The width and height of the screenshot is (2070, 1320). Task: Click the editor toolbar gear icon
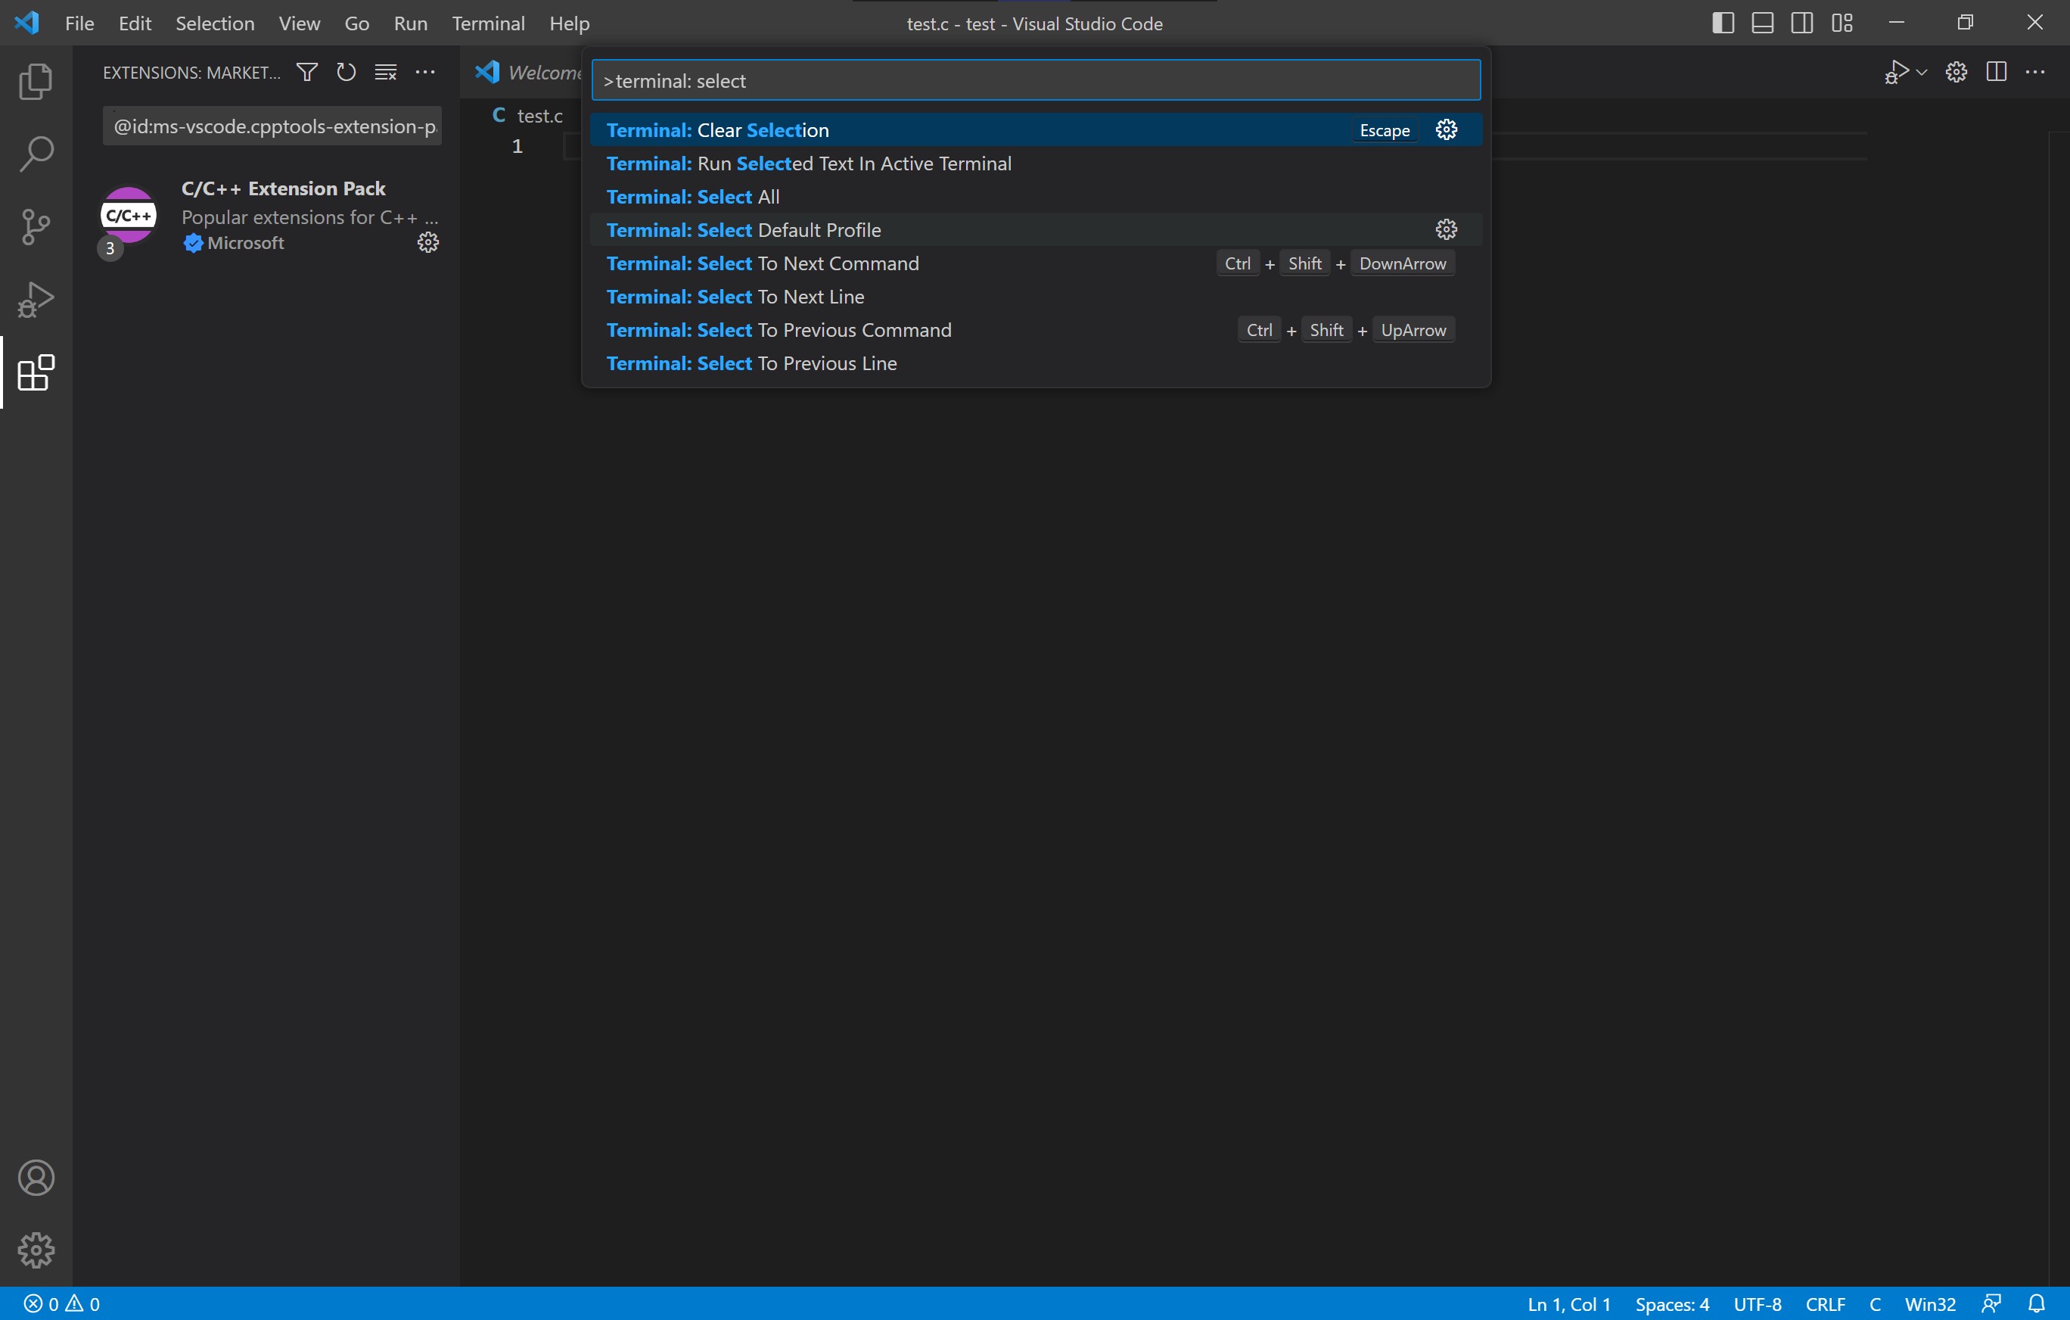[1957, 72]
